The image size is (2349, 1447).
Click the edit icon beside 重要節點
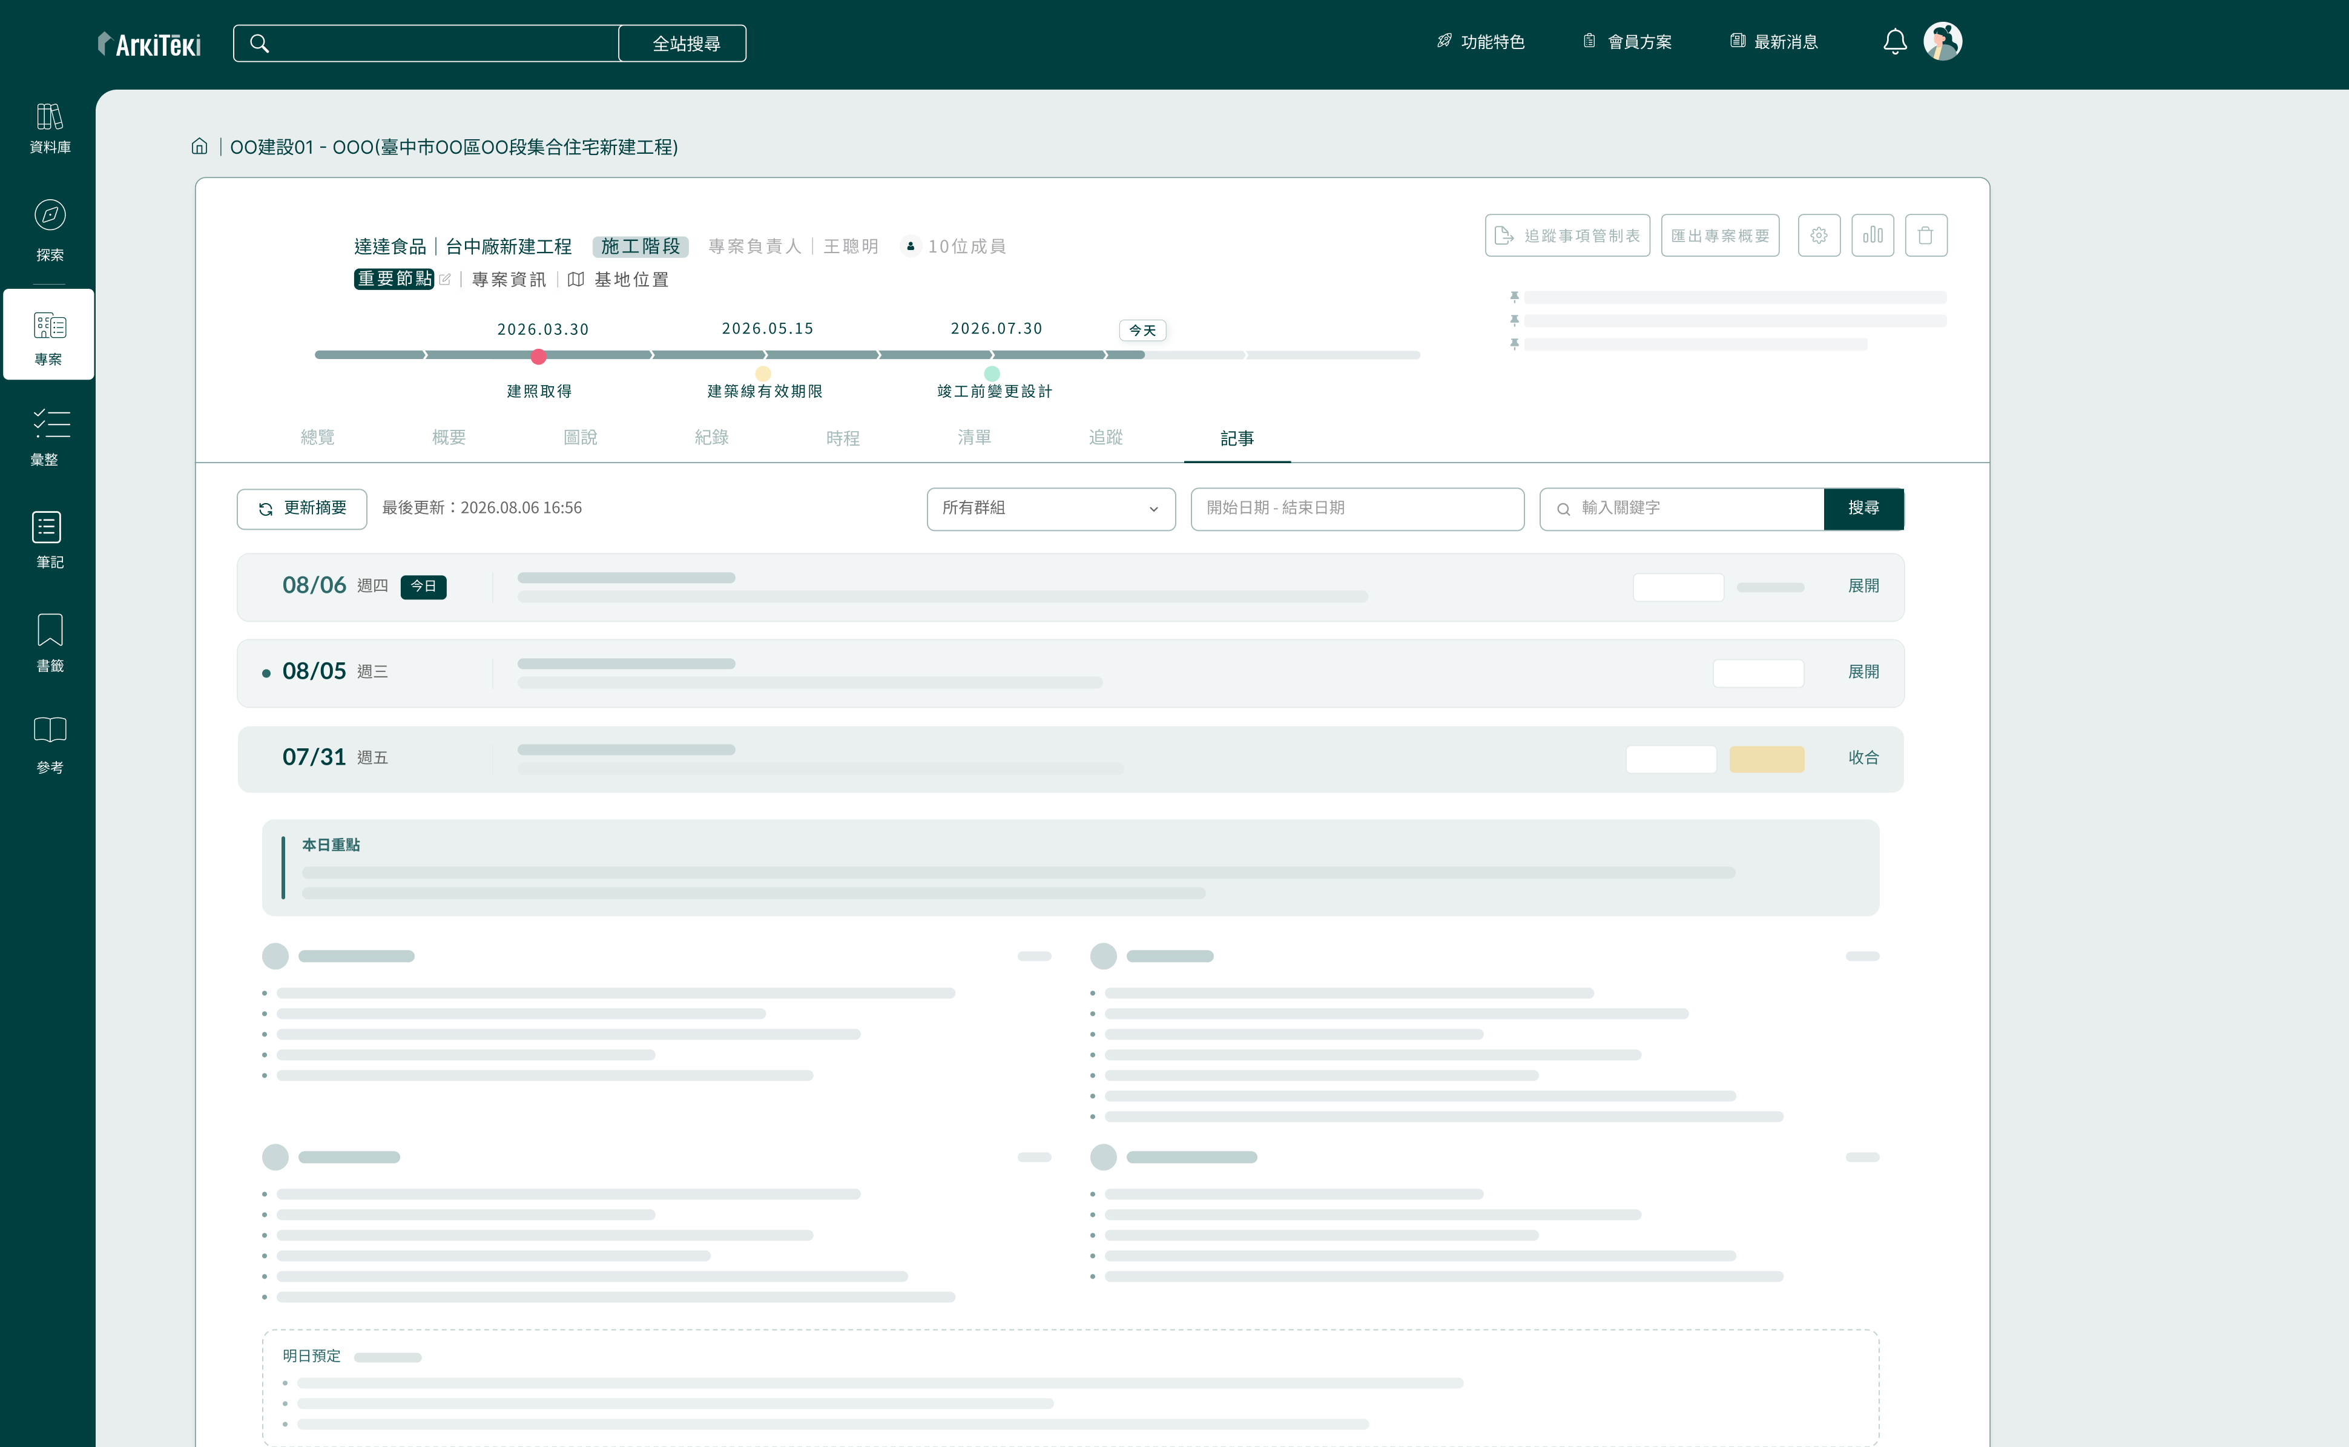click(x=445, y=280)
